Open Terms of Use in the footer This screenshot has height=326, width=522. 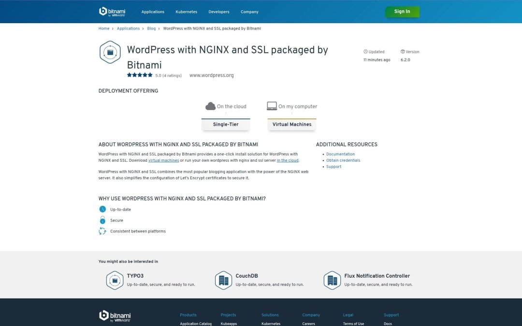(353, 324)
